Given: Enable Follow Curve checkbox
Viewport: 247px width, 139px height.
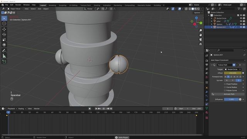Looking at the screenshot, I should [x=225, y=90].
